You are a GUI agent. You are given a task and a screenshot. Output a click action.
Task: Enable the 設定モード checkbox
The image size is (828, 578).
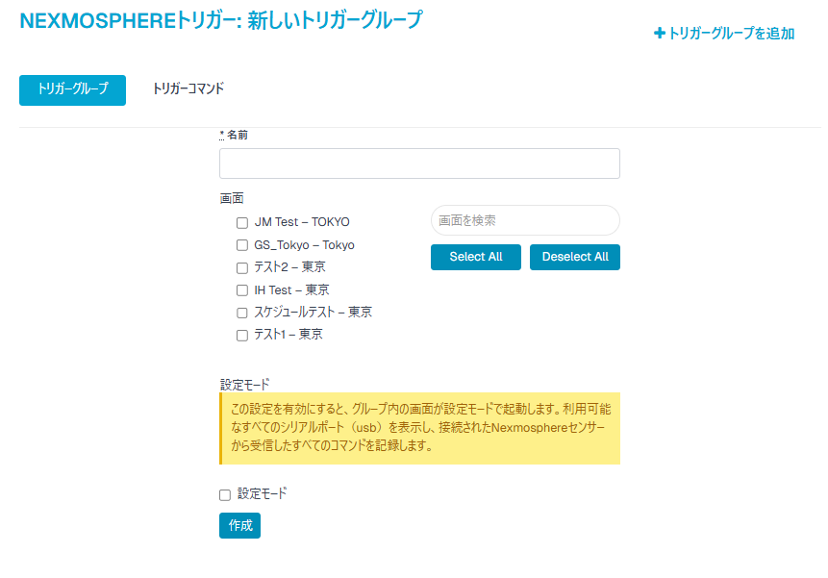tap(225, 495)
